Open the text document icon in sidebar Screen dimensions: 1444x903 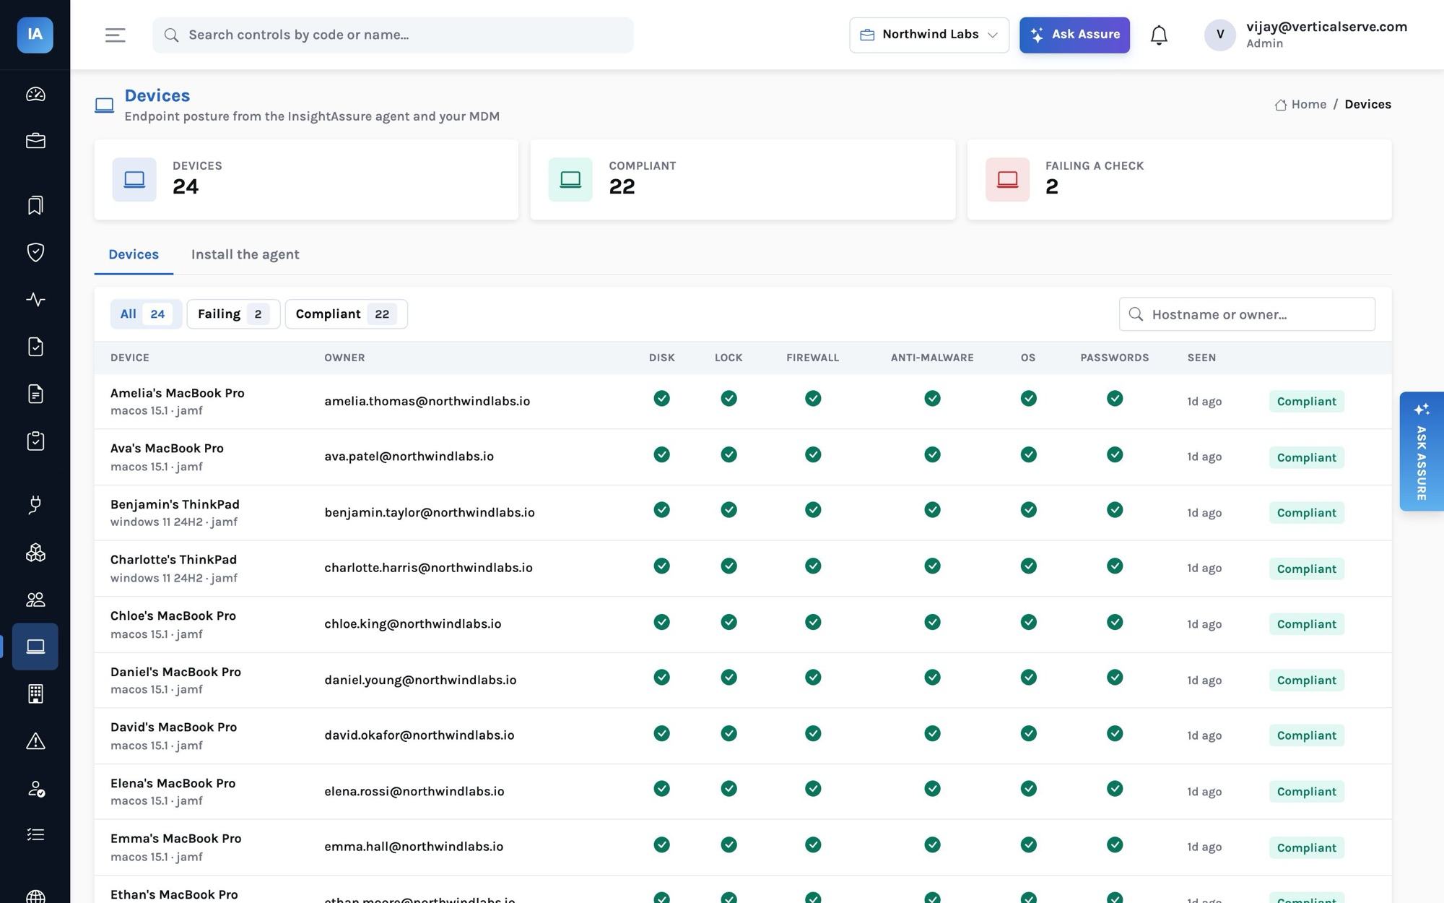coord(35,394)
